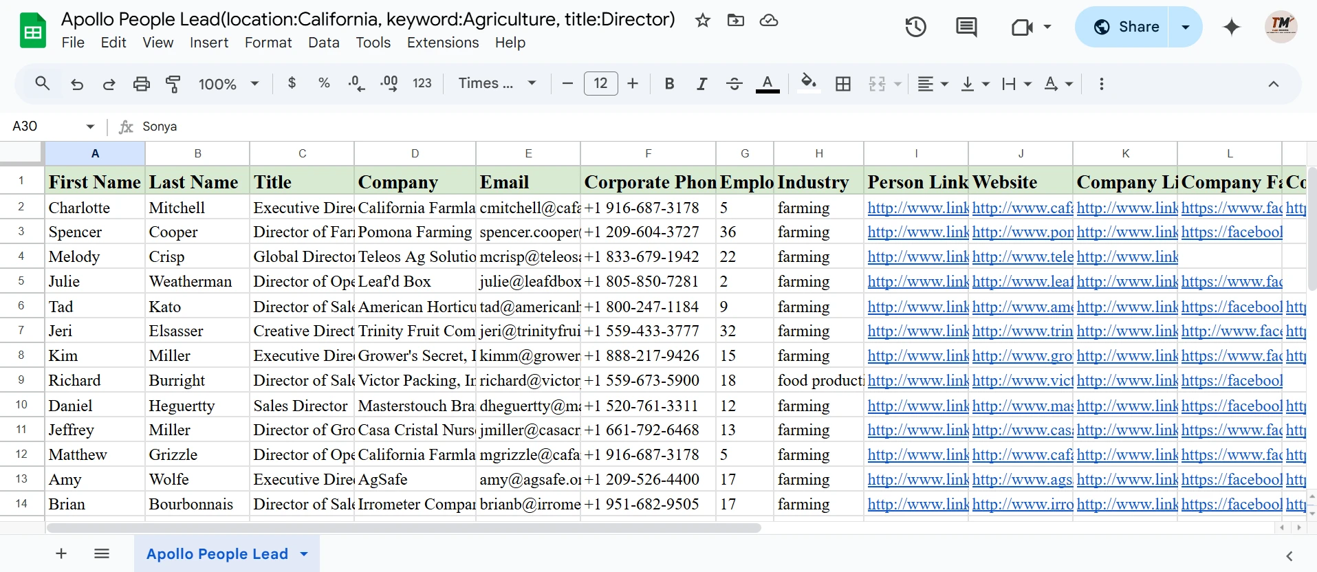Open the Insert menu

[209, 43]
